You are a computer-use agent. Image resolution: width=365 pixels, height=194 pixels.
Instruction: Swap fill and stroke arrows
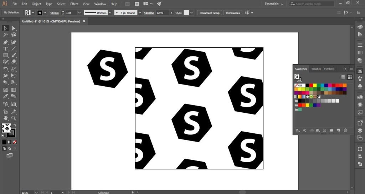point(15,125)
